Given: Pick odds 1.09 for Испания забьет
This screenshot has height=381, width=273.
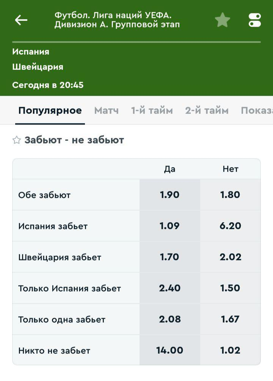Looking at the screenshot, I should [x=169, y=225].
